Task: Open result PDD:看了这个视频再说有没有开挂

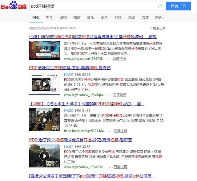Action: (81, 140)
